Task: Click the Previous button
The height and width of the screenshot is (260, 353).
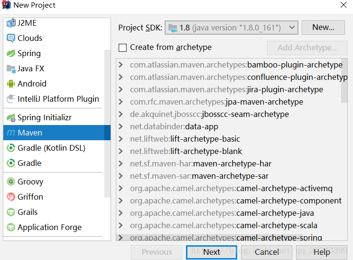Action: [x=157, y=252]
